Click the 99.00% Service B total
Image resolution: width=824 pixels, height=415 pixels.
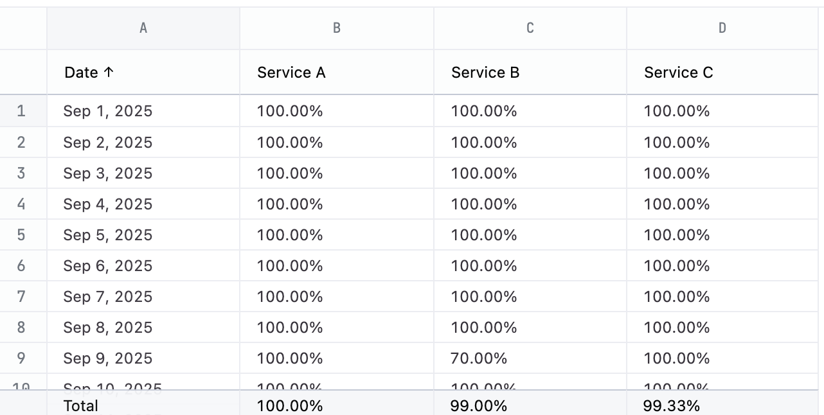[x=479, y=406]
